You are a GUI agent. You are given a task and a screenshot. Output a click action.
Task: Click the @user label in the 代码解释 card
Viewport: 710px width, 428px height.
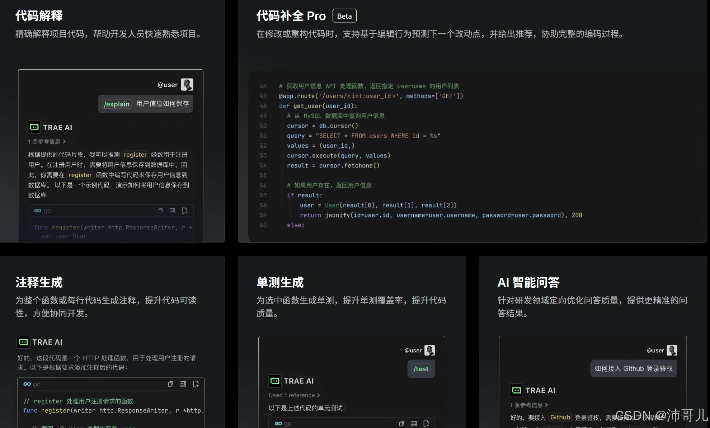click(168, 85)
